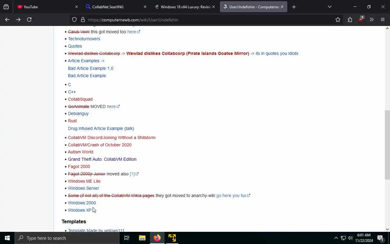
Task: Follow the 'here' link after GoAnimate MOVED
Action: point(113,106)
